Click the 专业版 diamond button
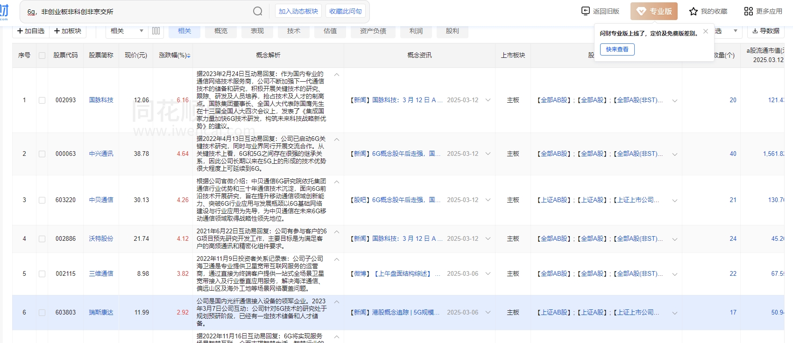Image resolution: width=793 pixels, height=343 pixels. (x=654, y=11)
